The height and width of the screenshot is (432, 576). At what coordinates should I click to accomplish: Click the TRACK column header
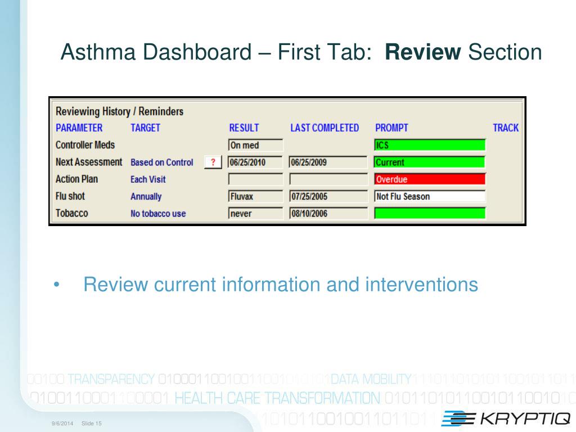tap(506, 128)
